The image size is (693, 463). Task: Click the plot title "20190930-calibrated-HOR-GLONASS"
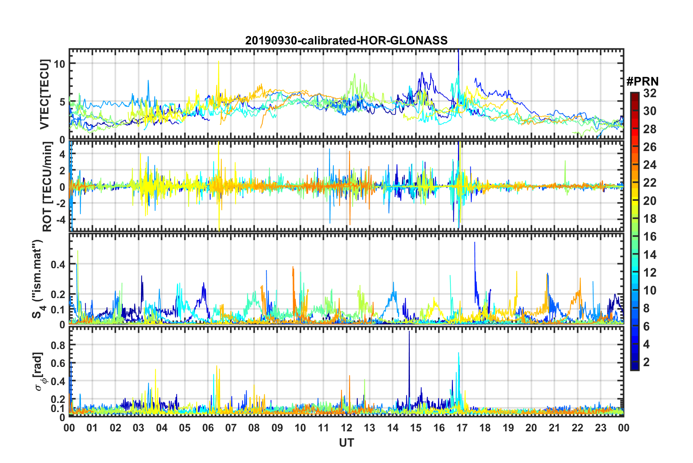[x=346, y=40]
